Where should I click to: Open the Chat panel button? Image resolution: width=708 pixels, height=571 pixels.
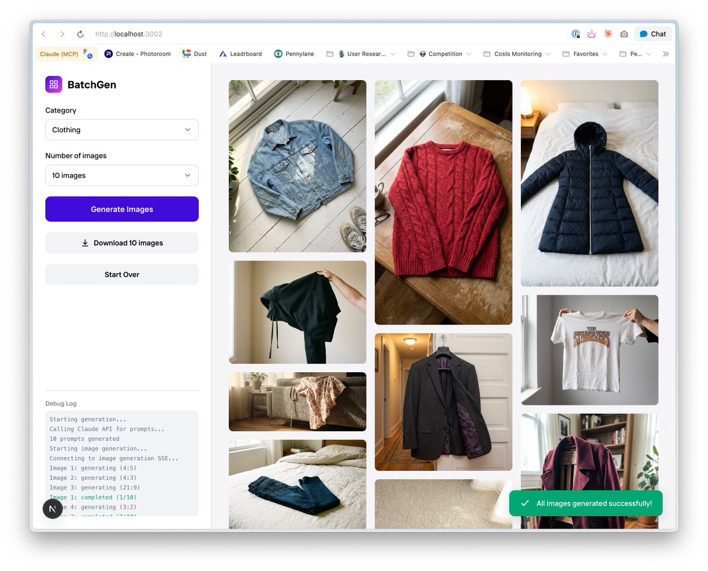[x=653, y=34]
